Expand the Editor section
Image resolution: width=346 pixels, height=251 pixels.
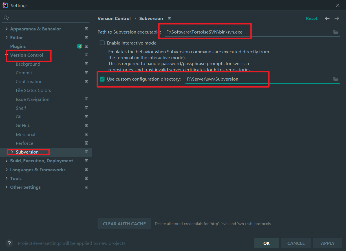click(6, 37)
